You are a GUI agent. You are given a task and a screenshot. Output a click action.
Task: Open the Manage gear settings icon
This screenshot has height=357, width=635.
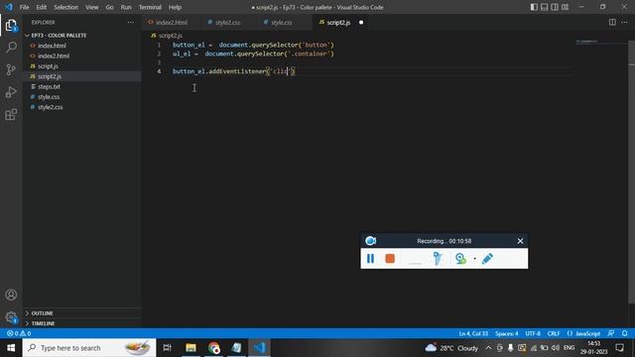click(11, 317)
